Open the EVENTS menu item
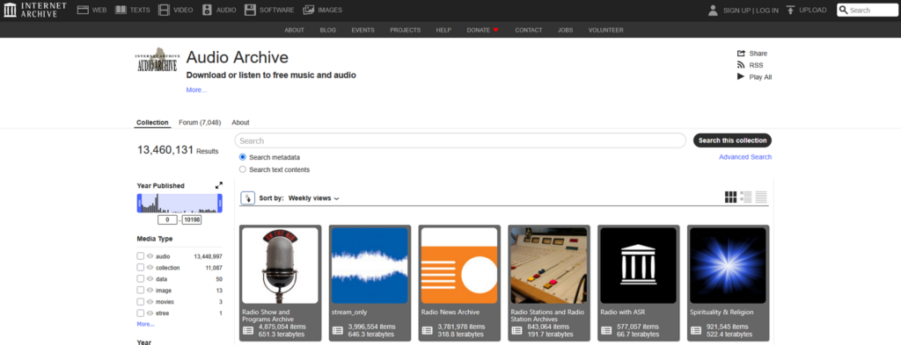901x345 pixels. click(x=363, y=31)
